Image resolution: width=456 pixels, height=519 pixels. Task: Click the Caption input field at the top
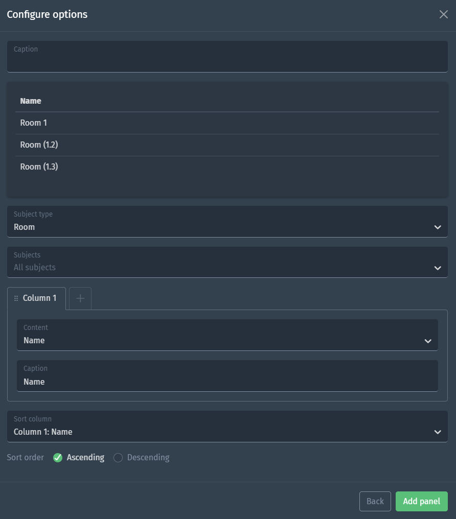(x=227, y=56)
